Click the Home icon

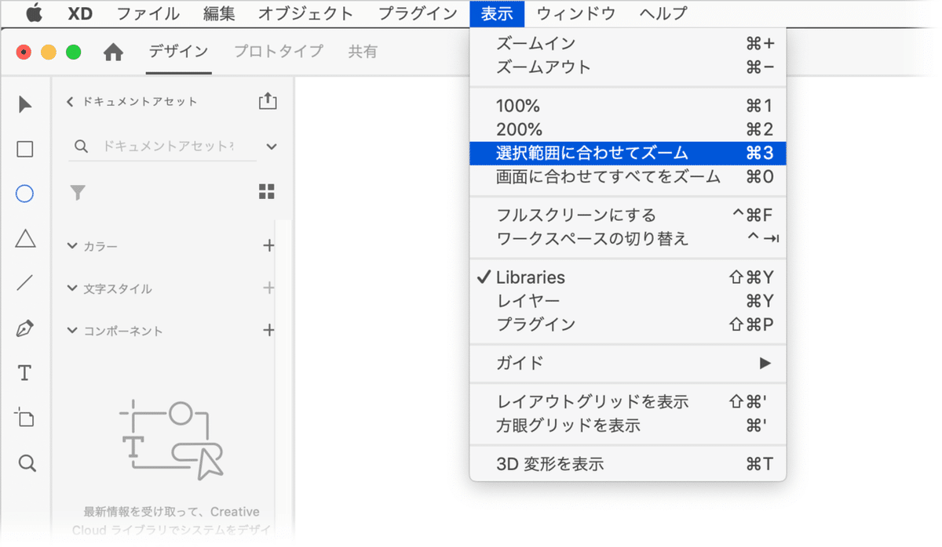pyautogui.click(x=113, y=53)
